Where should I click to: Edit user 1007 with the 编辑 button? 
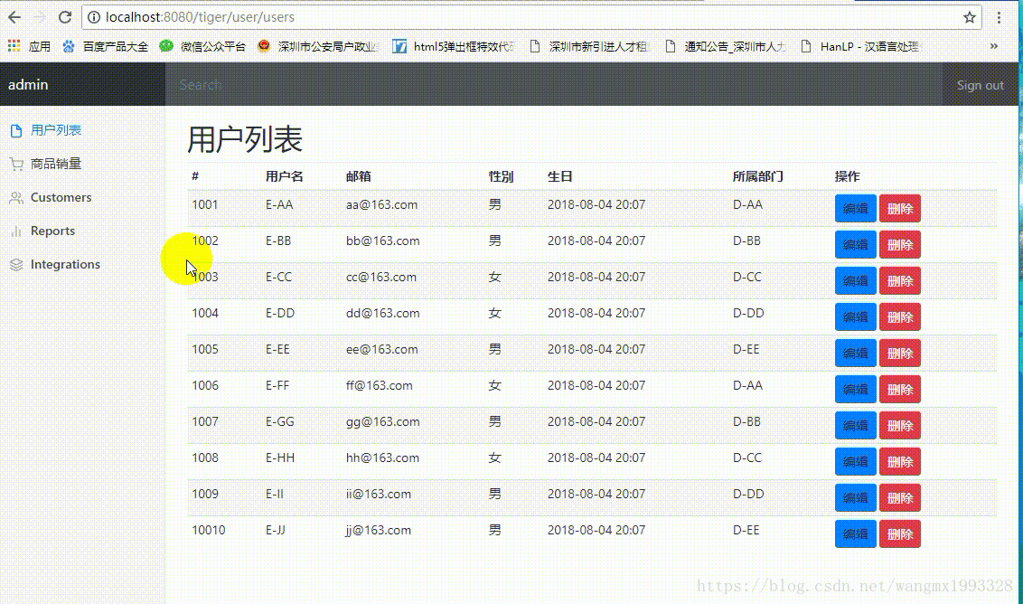click(855, 425)
